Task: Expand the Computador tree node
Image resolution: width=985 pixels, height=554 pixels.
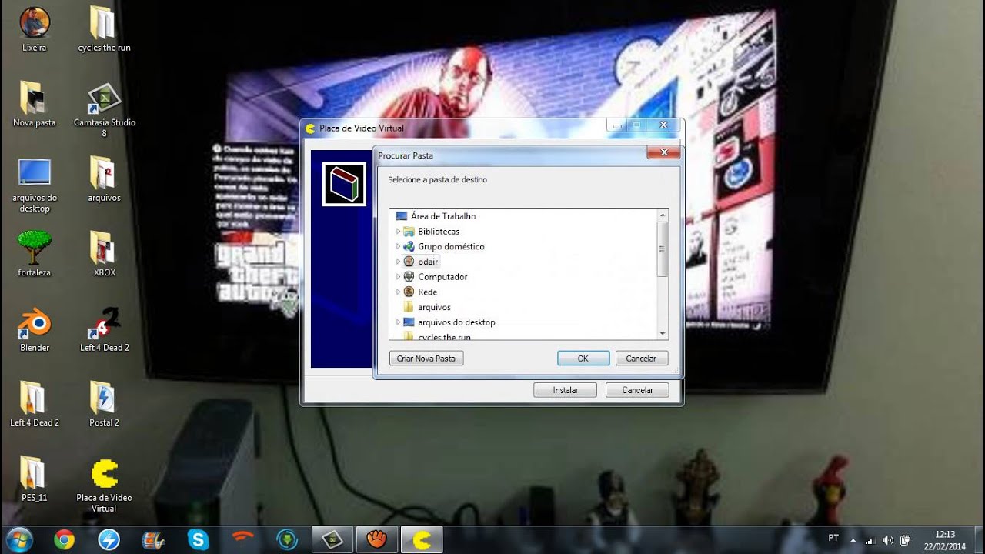Action: (x=399, y=277)
